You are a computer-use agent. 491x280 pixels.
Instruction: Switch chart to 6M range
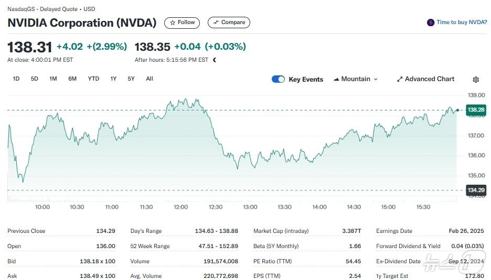pos(72,79)
